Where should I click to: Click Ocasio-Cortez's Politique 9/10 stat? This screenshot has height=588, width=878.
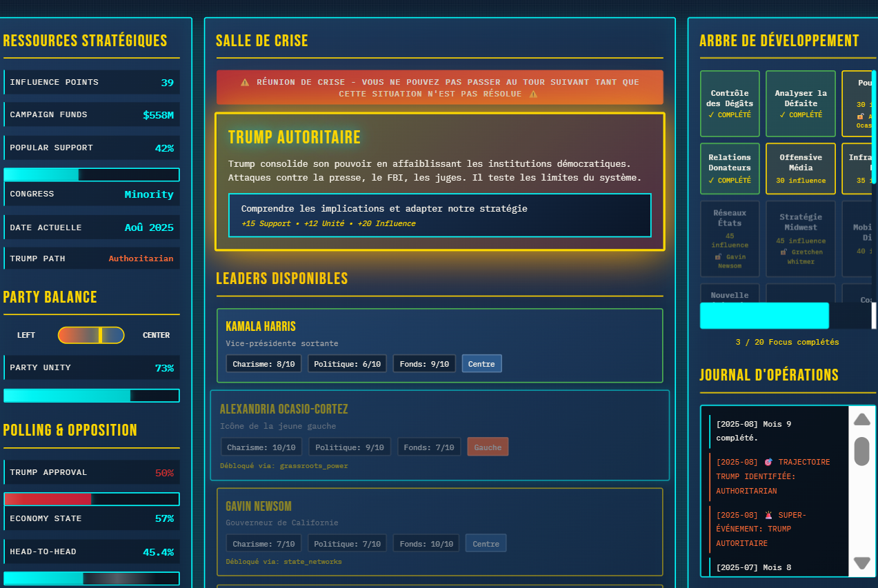coord(350,447)
